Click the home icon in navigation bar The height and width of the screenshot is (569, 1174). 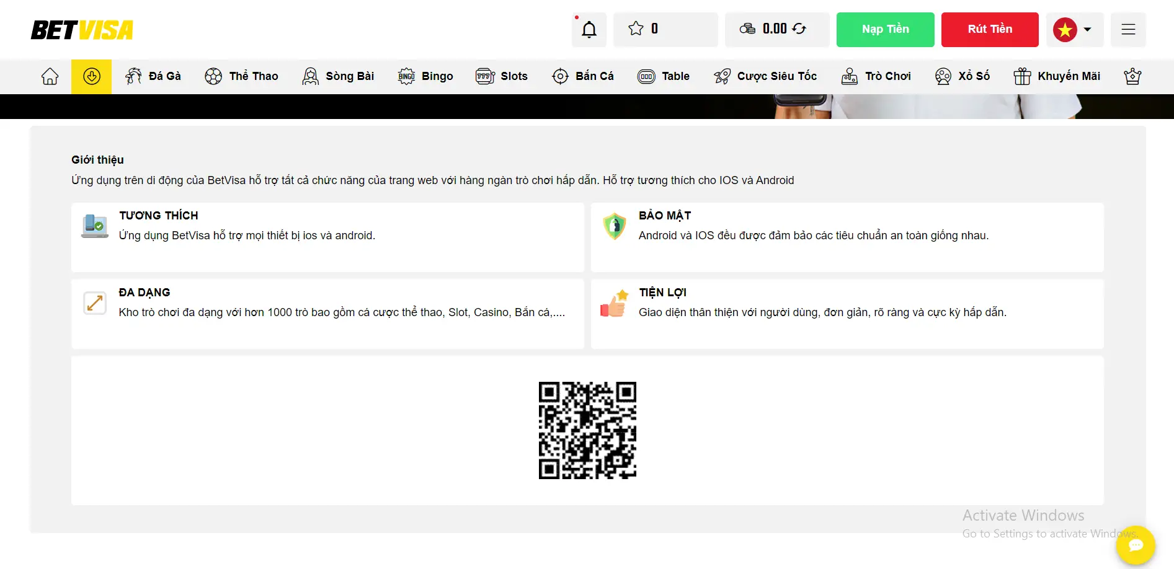(x=50, y=76)
